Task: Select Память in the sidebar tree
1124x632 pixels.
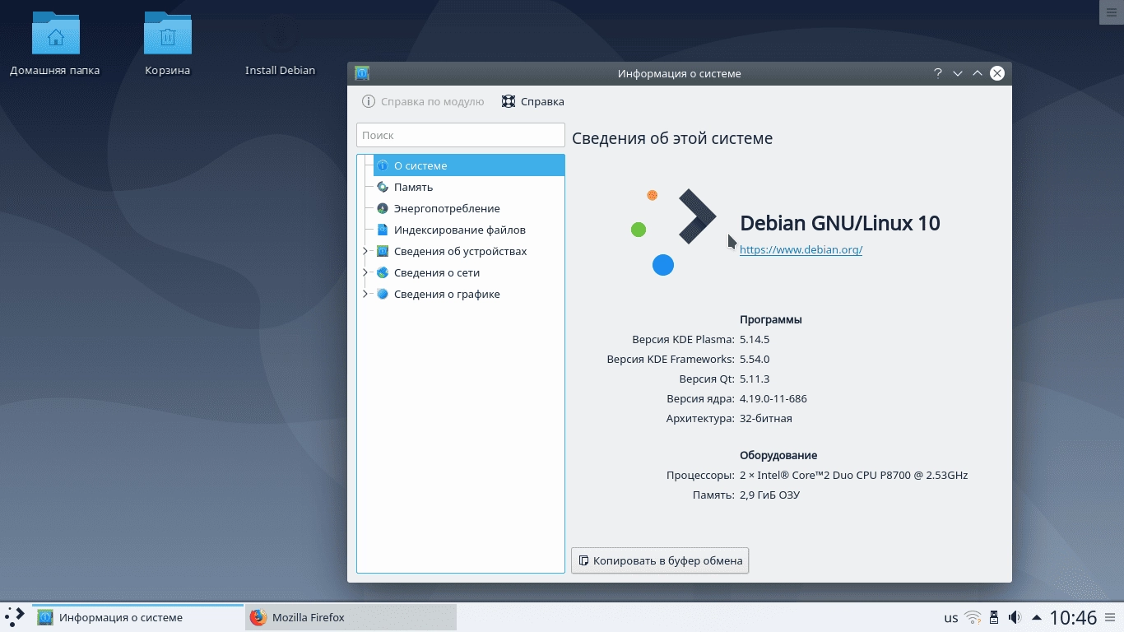Action: pyautogui.click(x=413, y=187)
